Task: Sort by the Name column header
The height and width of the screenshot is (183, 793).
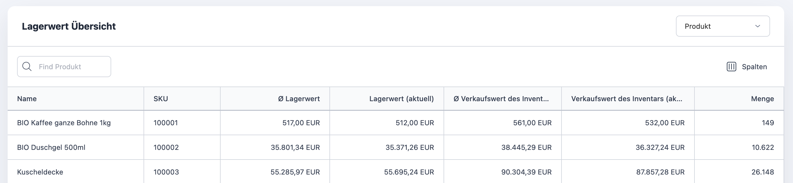Action: coord(27,99)
